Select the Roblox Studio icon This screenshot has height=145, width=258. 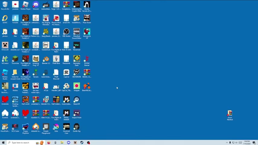[x=5, y=72]
